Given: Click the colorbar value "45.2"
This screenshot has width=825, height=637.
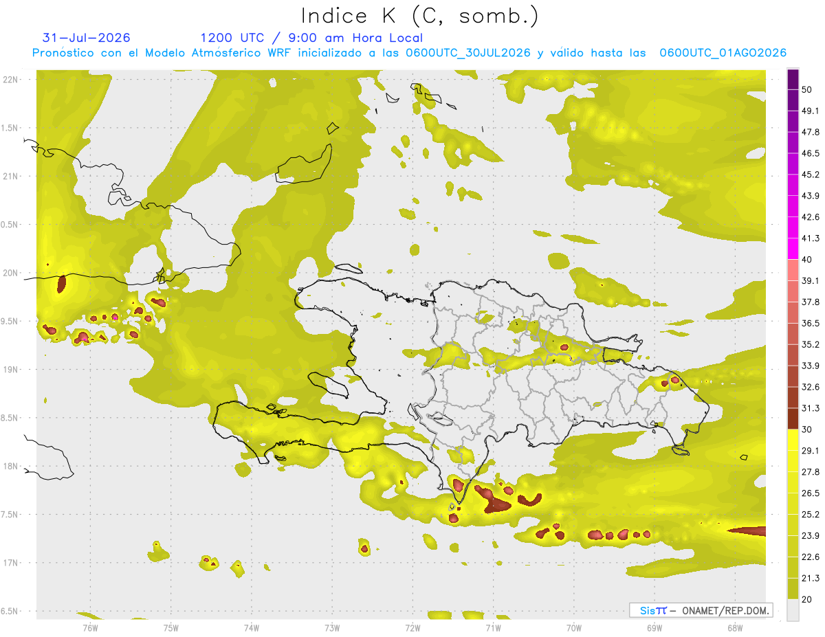Looking at the screenshot, I should point(811,175).
